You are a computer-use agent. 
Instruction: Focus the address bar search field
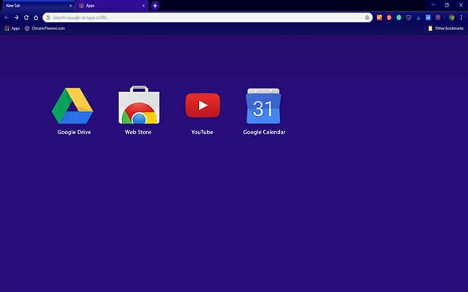[208, 18]
